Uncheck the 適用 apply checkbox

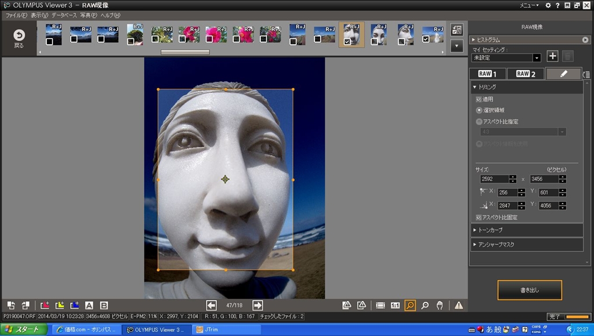[479, 99]
